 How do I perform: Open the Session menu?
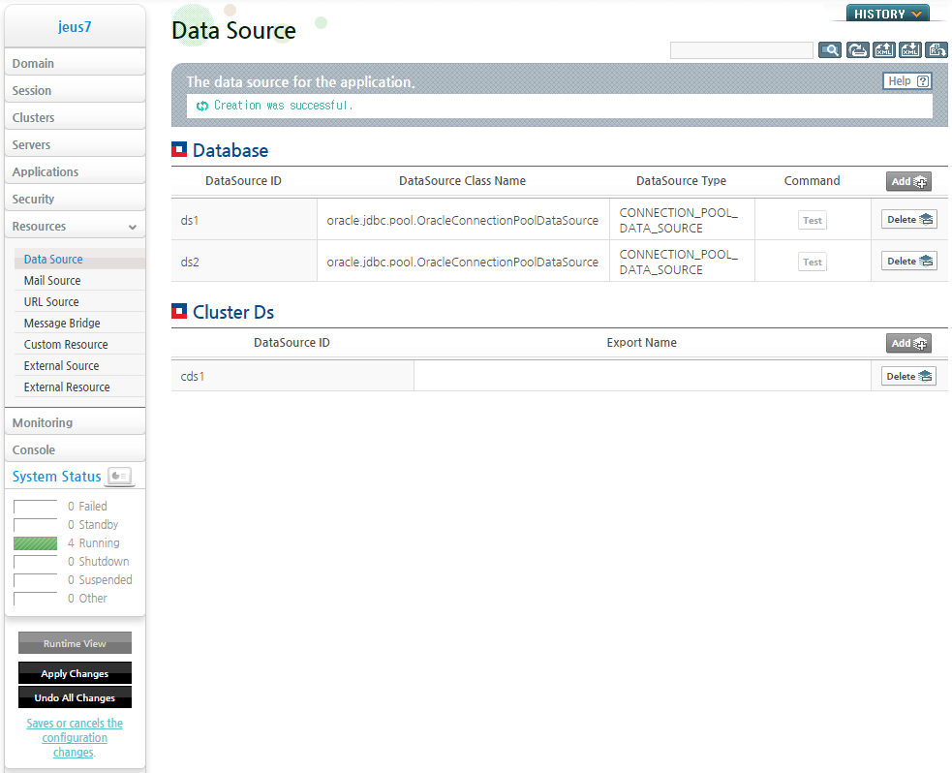pos(75,90)
